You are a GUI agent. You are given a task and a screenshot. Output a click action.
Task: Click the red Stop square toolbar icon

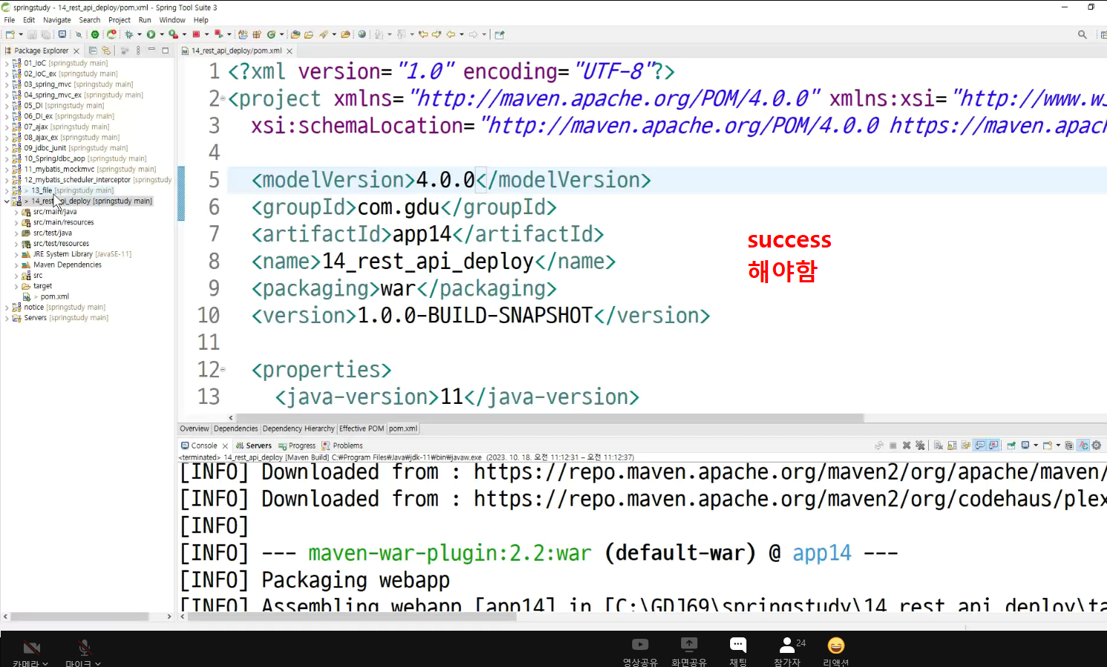[196, 34]
